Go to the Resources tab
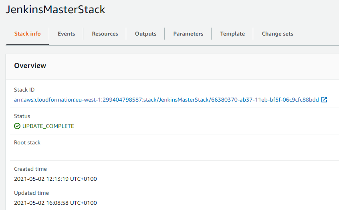 coord(105,34)
